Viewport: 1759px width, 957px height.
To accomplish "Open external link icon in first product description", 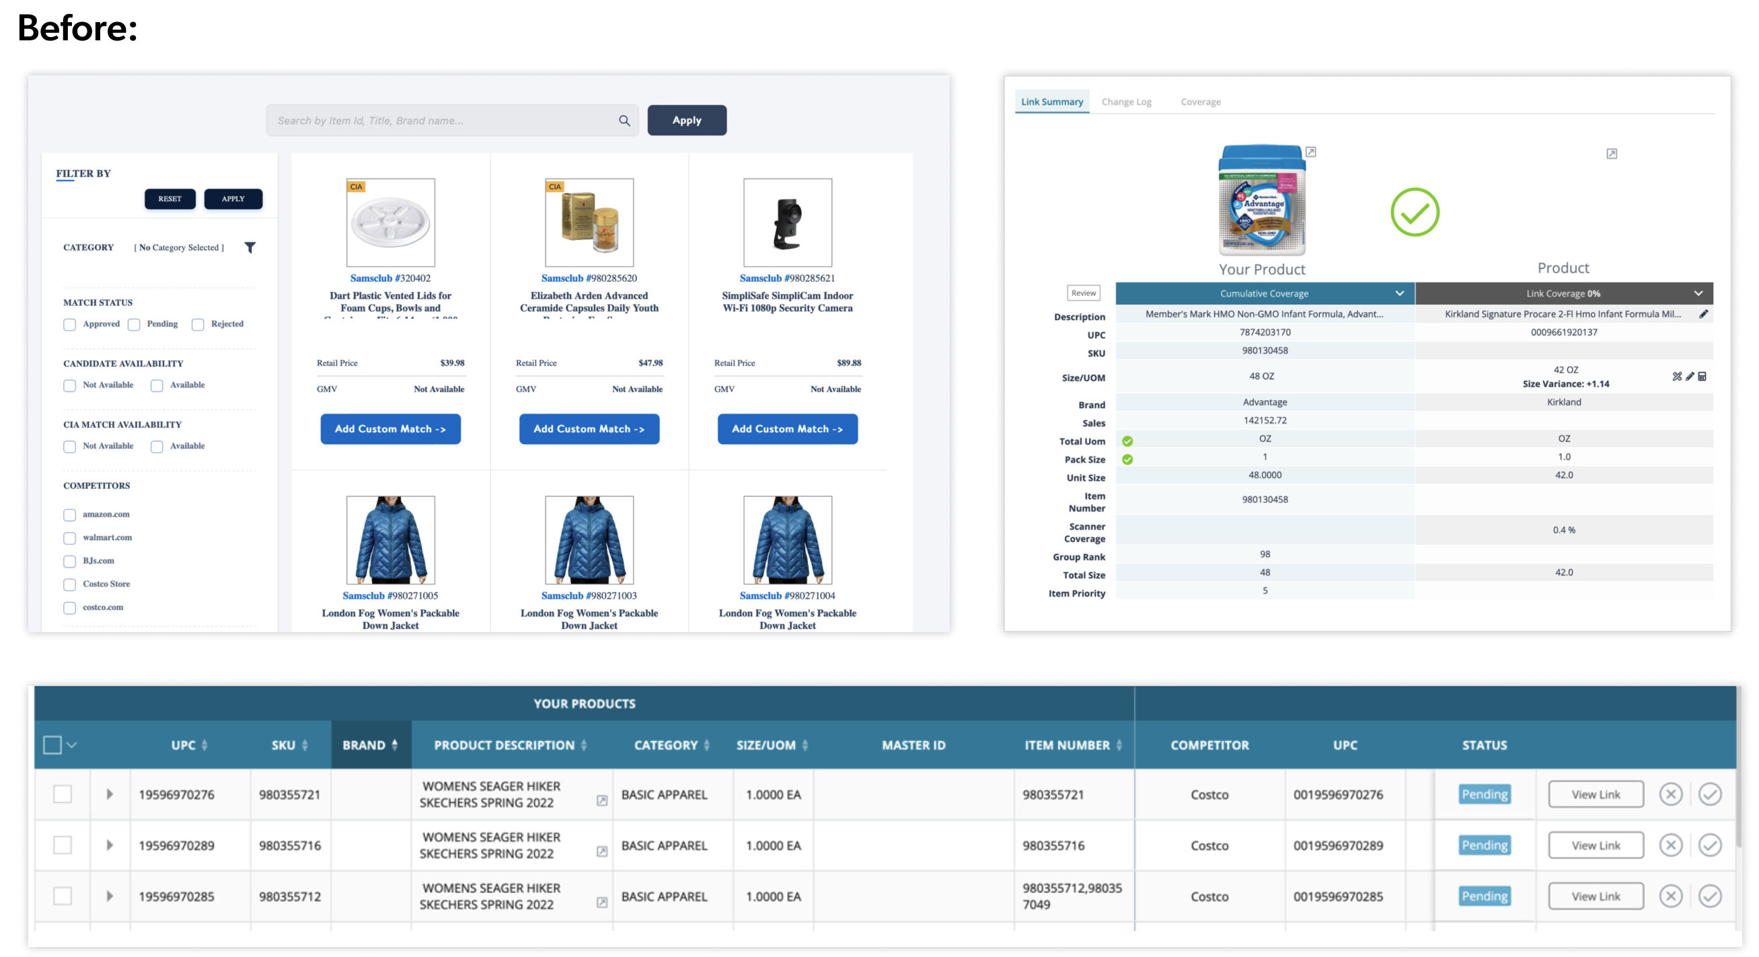I will click(x=601, y=801).
